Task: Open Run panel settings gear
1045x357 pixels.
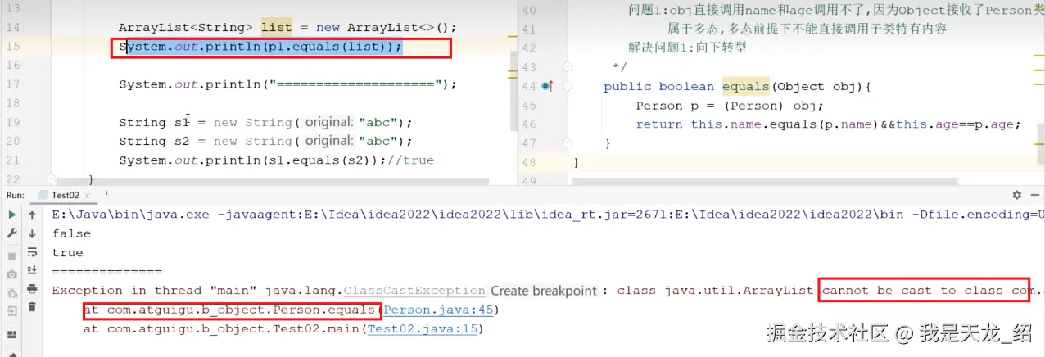Action: point(1016,195)
